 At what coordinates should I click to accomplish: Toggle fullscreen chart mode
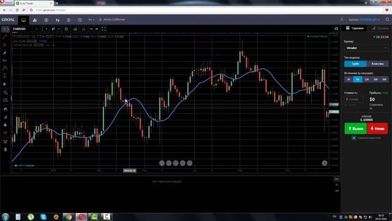click(104, 29)
